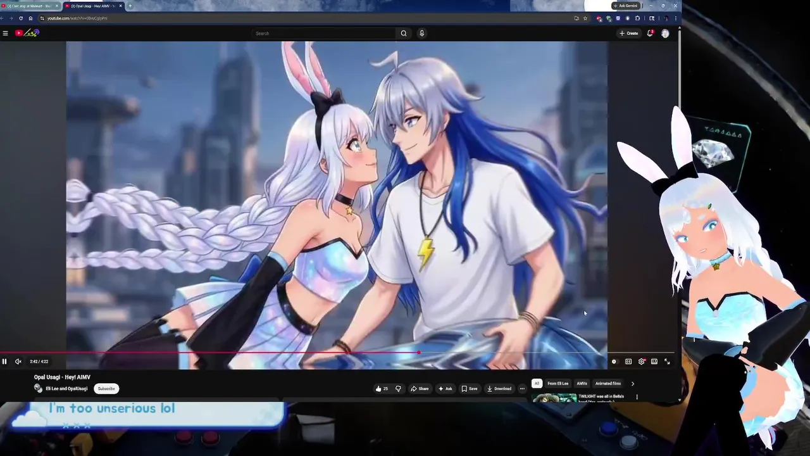The width and height of the screenshot is (810, 456).
Task: Go to YouTube home via logo
Action: coord(27,33)
